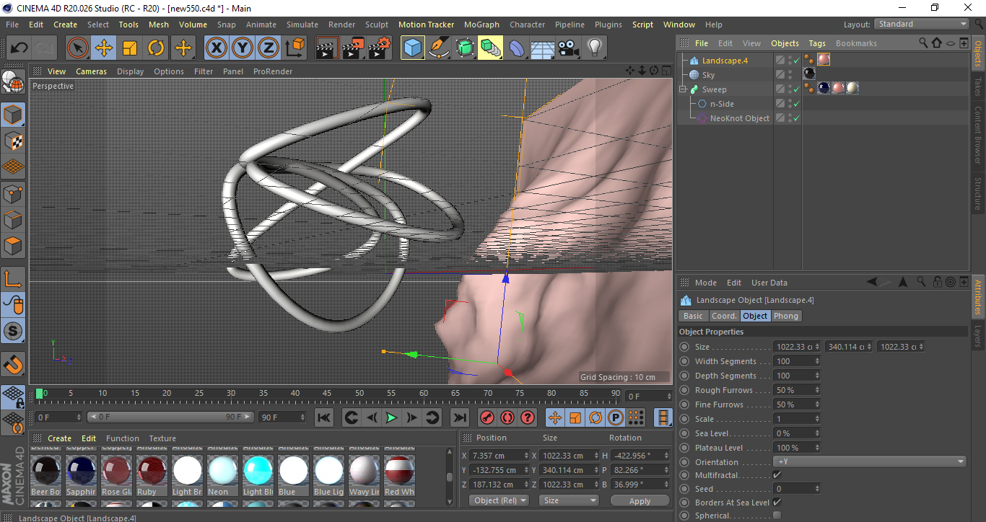Switch to the Coord. tab
Viewport: 986px width, 522px height.
pos(724,316)
